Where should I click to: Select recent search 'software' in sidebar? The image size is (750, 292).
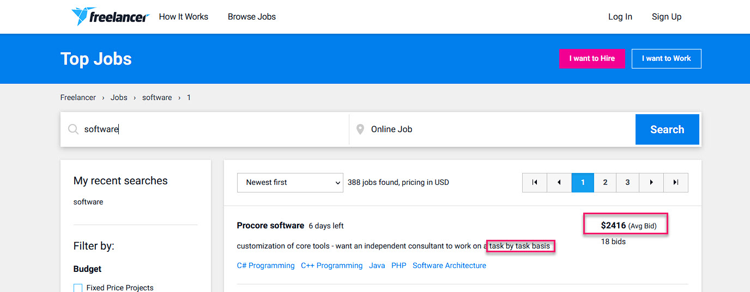[x=88, y=202]
